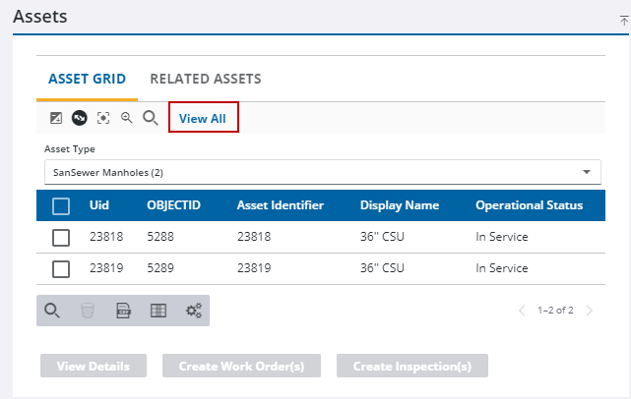Click the dark circular sync map icon

tap(79, 118)
